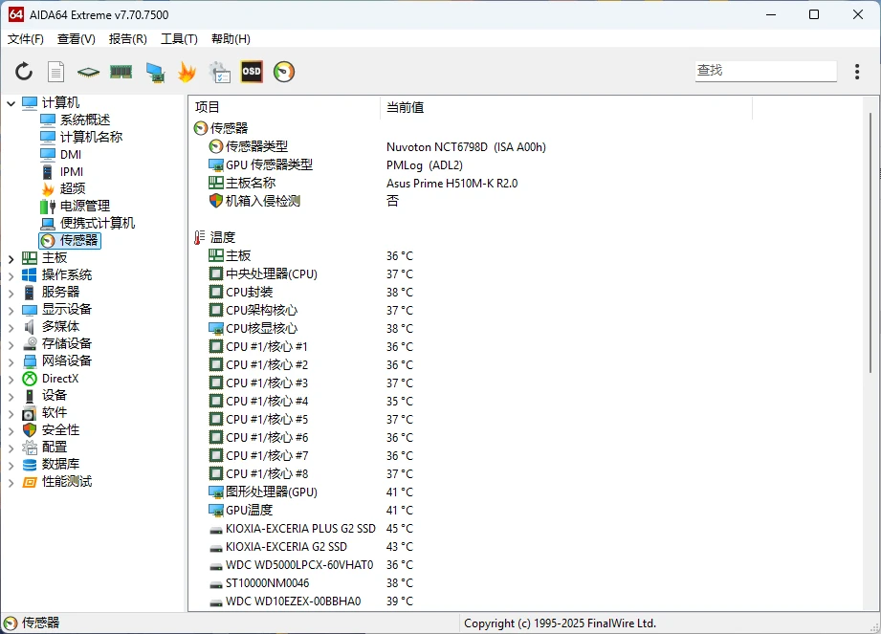
Task: Open the 查看(V) menu
Action: coord(76,39)
